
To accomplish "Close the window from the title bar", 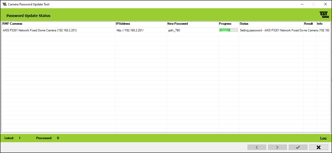I will tap(325, 4).
